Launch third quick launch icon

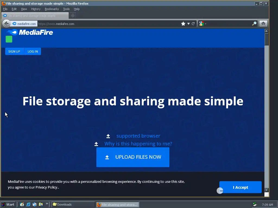coord(34,204)
